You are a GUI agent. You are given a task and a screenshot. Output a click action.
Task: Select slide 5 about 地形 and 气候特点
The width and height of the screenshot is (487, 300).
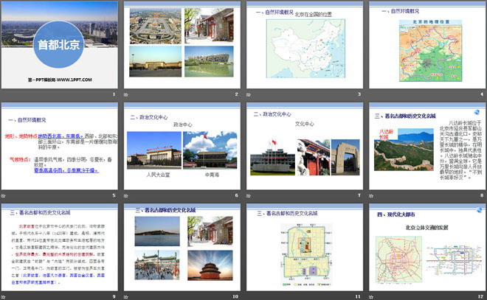click(x=59, y=151)
